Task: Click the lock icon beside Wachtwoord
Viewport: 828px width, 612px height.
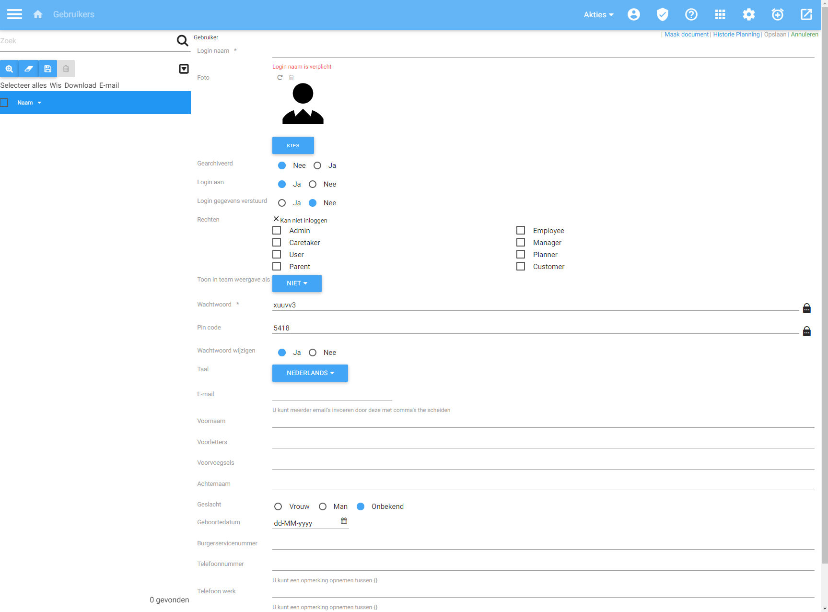Action: tap(806, 308)
